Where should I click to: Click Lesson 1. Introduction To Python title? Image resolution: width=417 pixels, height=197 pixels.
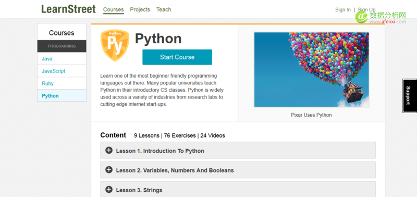[160, 151]
